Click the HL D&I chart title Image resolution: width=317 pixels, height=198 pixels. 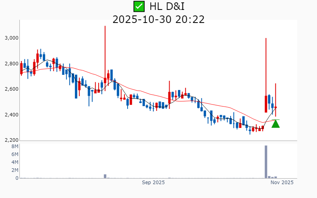coord(167,6)
